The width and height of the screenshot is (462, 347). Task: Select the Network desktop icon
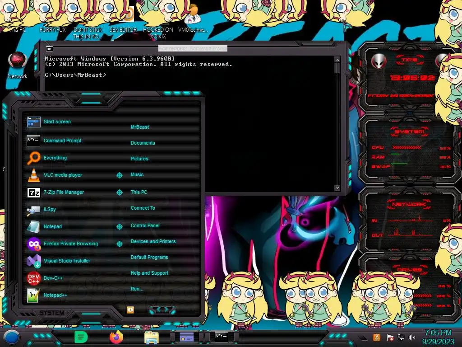(18, 66)
